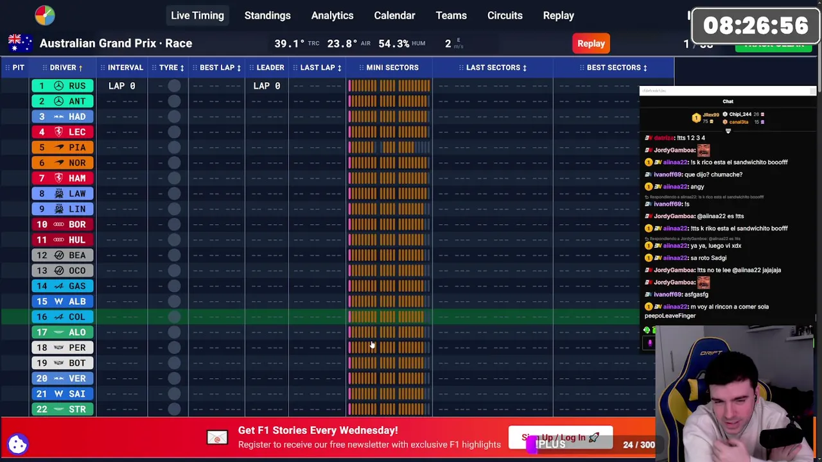The width and height of the screenshot is (822, 462).
Task: Click RUS mini sectors bar
Action: point(389,86)
